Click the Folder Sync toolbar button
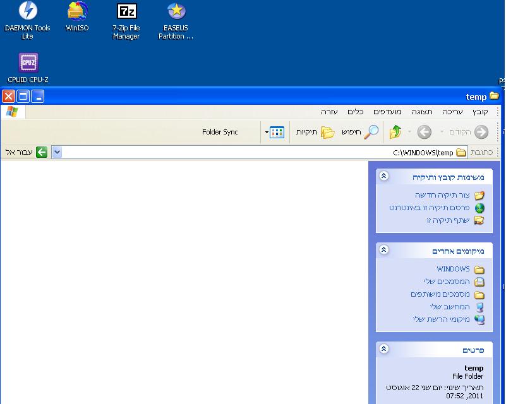This screenshot has width=518, height=404. (x=220, y=132)
